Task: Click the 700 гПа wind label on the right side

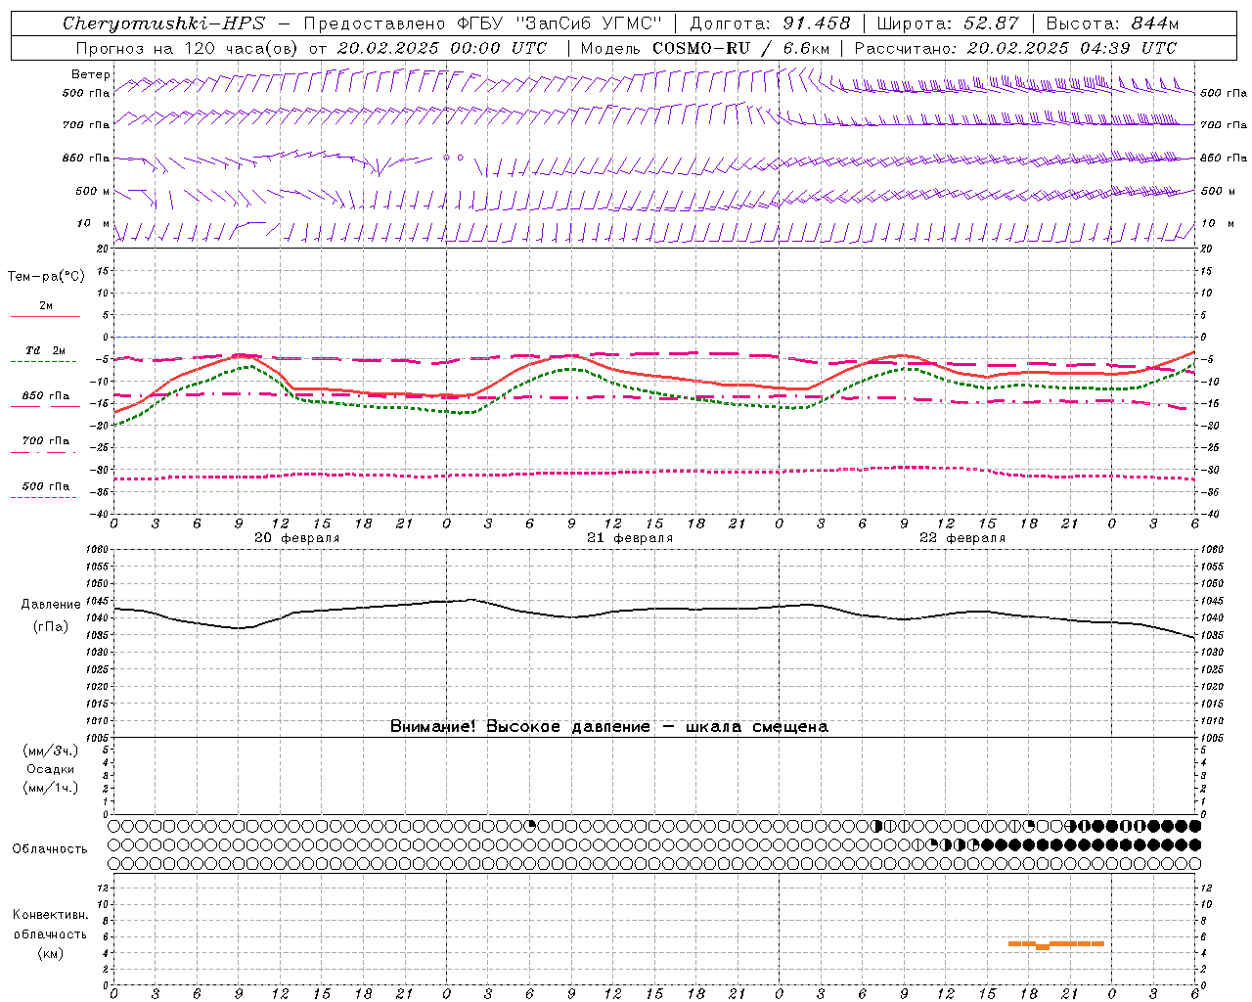Action: point(1224,125)
